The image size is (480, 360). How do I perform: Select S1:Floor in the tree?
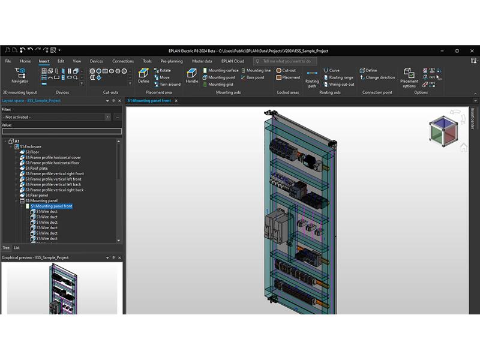(x=32, y=152)
